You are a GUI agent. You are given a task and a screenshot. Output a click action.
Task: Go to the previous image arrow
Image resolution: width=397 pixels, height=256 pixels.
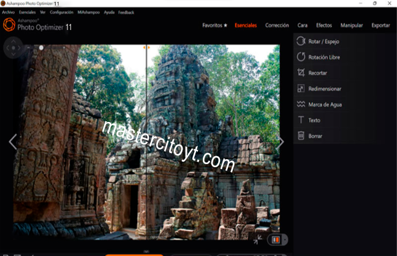pos(13,142)
